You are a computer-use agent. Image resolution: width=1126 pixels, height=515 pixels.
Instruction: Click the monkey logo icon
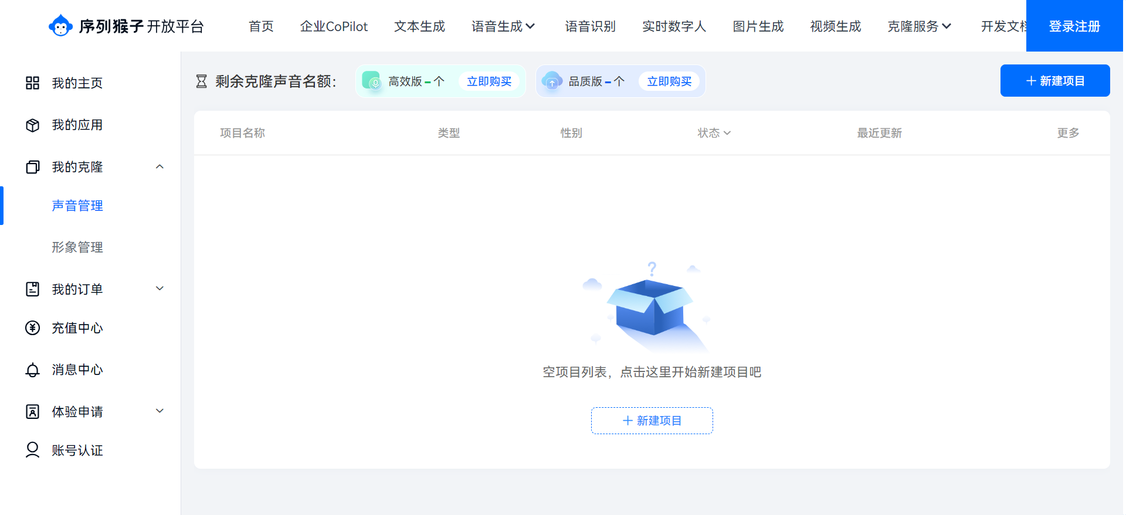pyautogui.click(x=60, y=26)
